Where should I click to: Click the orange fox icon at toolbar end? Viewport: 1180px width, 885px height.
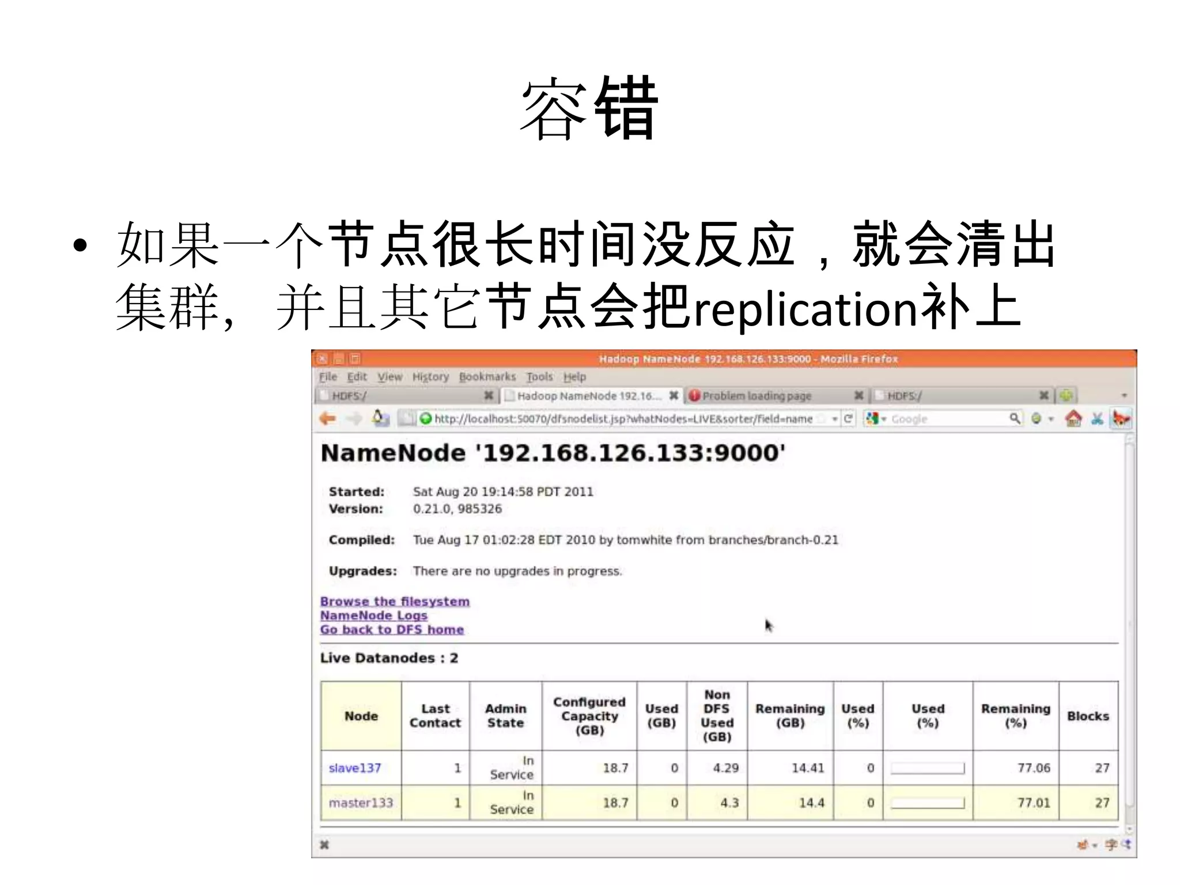(1121, 418)
